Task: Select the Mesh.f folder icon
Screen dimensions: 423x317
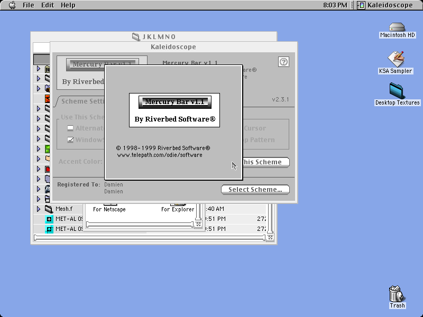Action: pyautogui.click(x=49, y=209)
